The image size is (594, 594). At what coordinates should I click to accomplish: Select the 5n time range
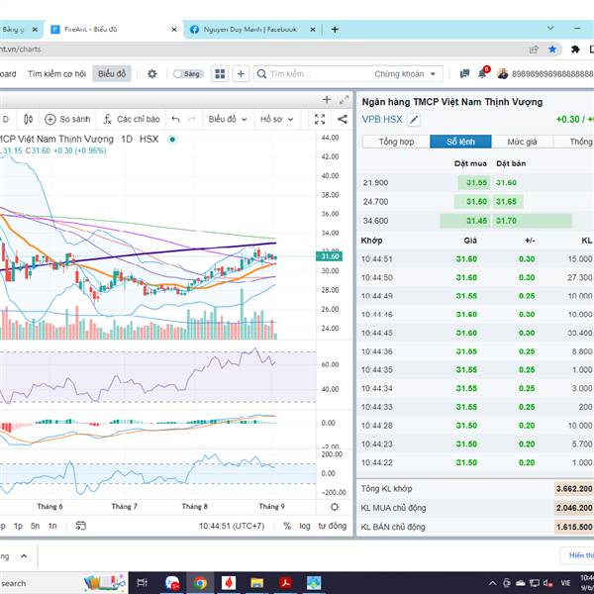click(35, 526)
